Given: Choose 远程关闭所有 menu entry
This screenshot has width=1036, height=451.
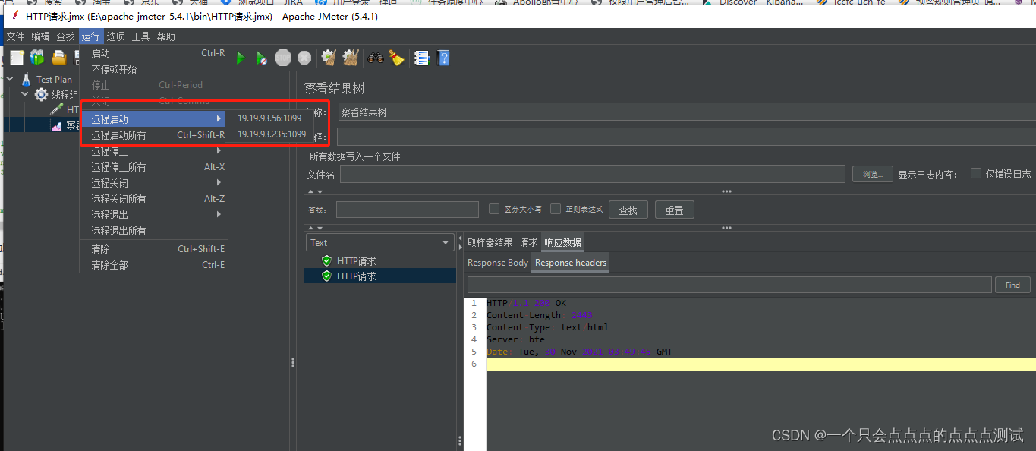Looking at the screenshot, I should [x=154, y=199].
